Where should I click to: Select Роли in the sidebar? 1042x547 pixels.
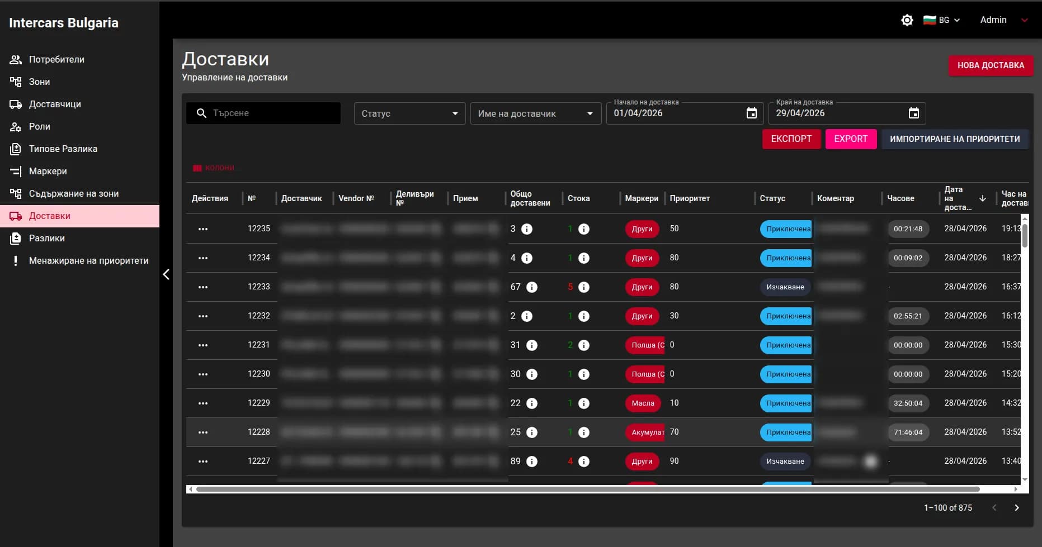[79, 126]
